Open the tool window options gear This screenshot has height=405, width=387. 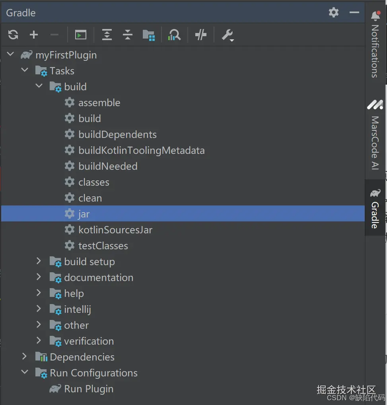333,12
